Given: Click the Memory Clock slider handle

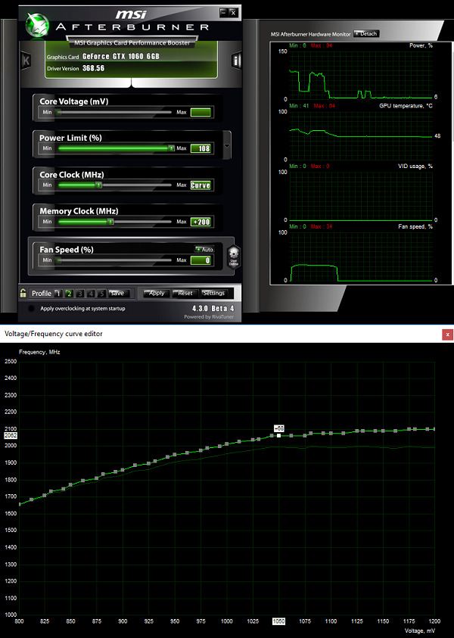Looking at the screenshot, I should click(x=110, y=222).
